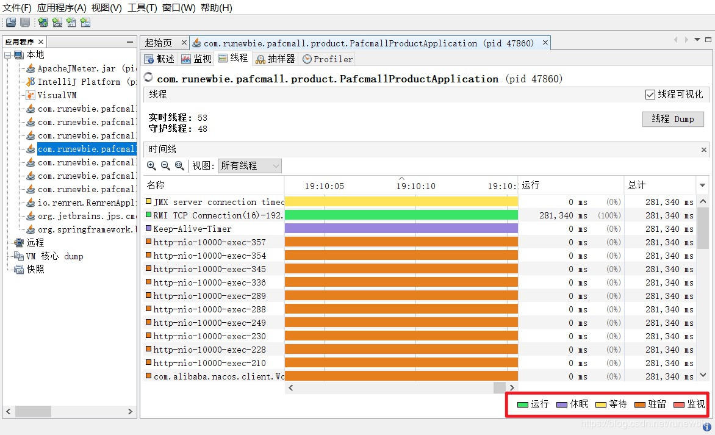Switch to 概述 tab
Screen dimensions: 715x435
pyautogui.click(x=160, y=59)
